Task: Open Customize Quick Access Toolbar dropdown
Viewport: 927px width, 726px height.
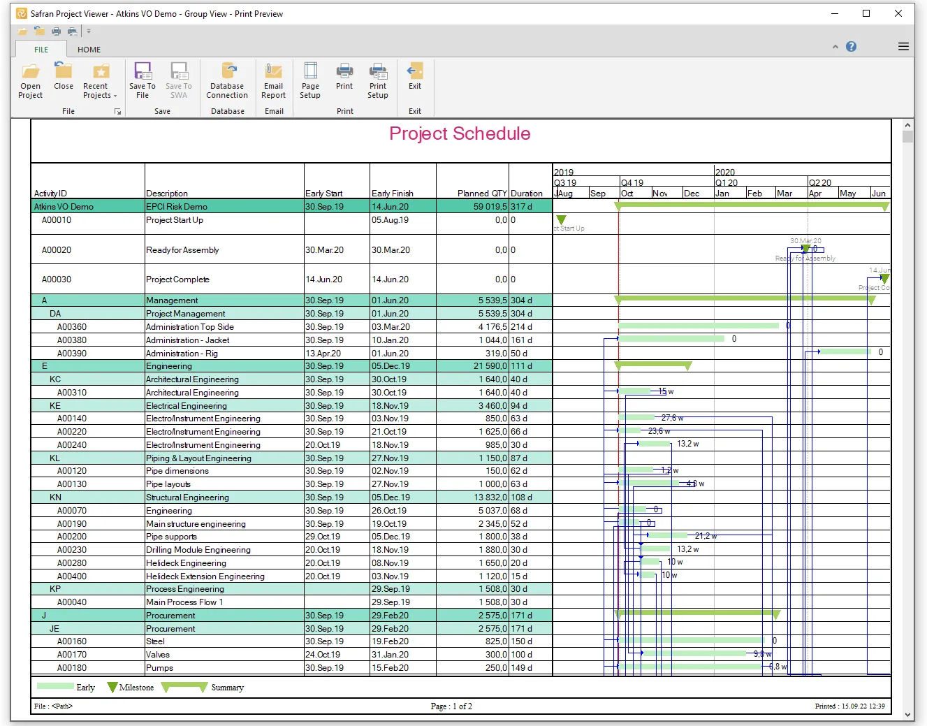Action: click(89, 31)
